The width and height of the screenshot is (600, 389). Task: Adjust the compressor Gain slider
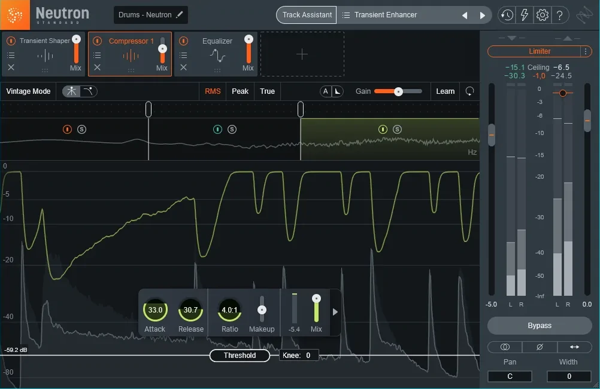tap(398, 91)
